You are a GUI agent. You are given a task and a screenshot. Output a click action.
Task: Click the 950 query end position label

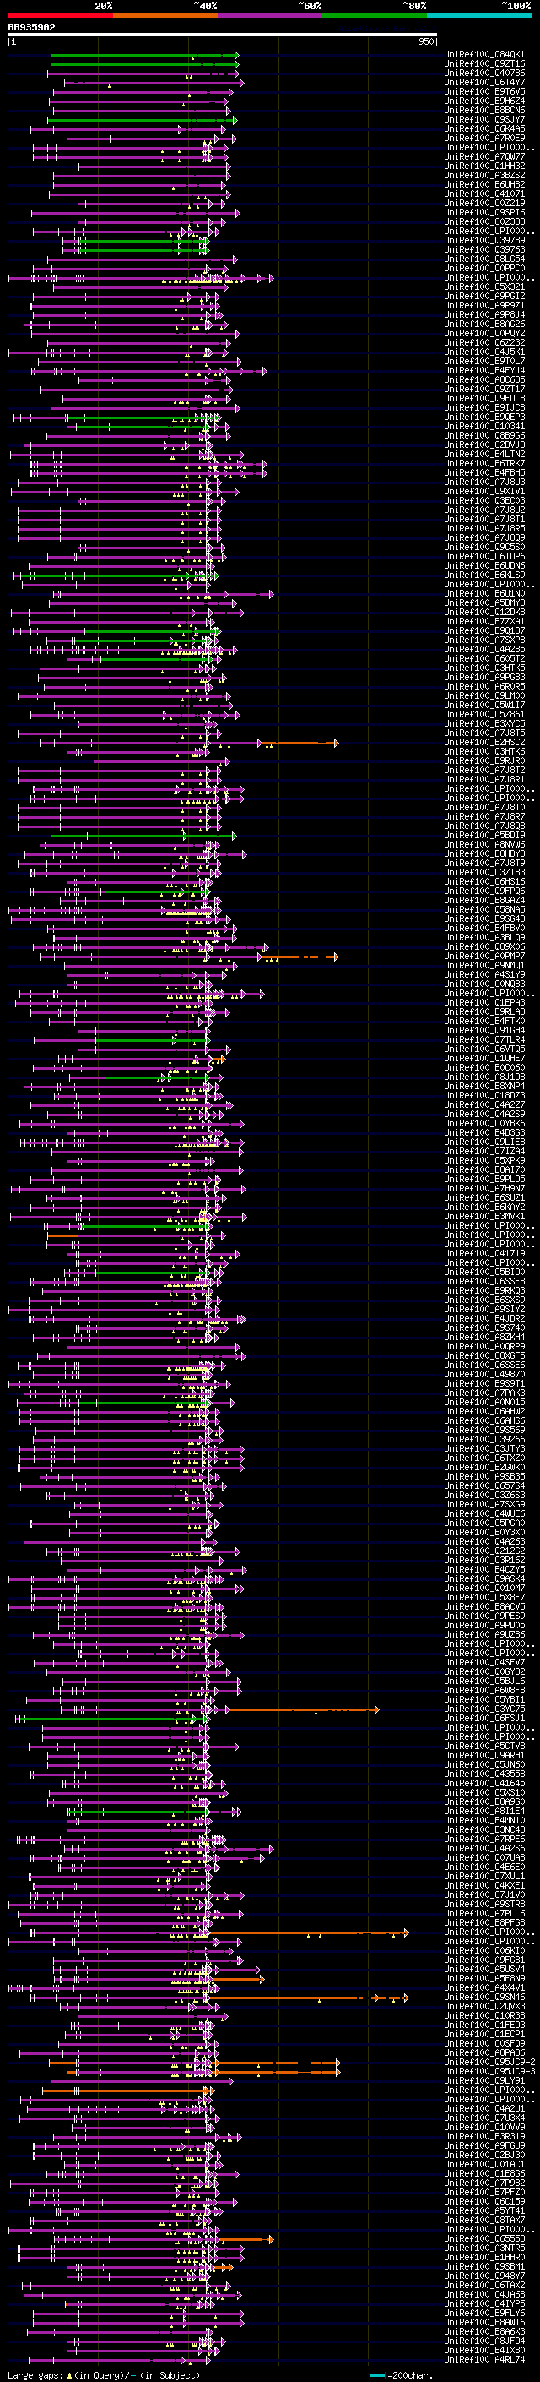coord(425,41)
